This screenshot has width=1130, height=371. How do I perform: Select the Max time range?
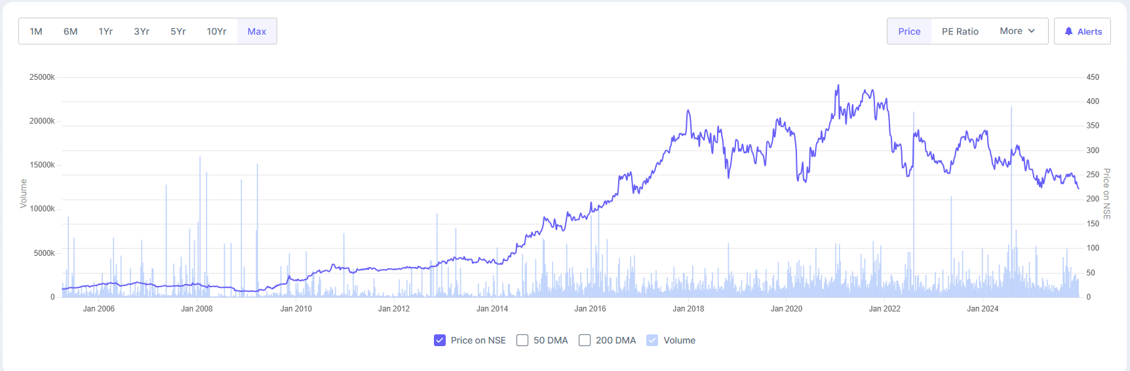tap(257, 31)
